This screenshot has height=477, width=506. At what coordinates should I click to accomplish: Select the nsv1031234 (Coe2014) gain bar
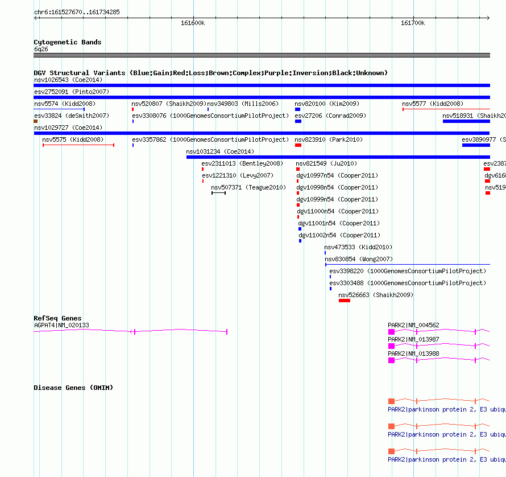[x=338, y=157]
